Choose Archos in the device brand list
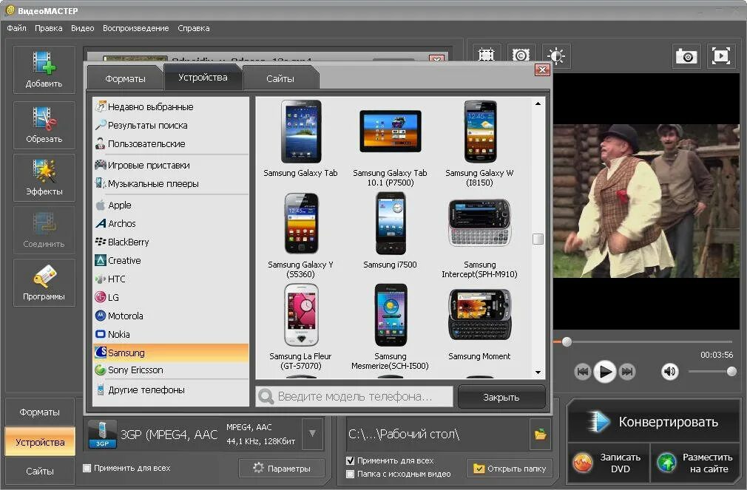The width and height of the screenshot is (747, 490). tap(171, 223)
